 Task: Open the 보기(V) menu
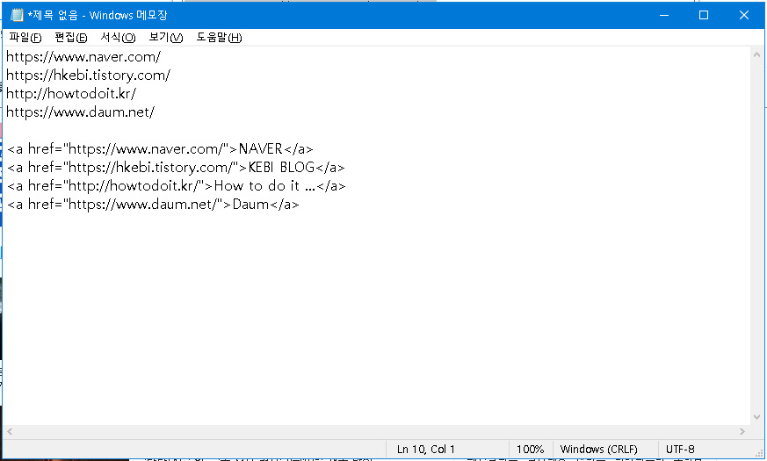[x=166, y=37]
